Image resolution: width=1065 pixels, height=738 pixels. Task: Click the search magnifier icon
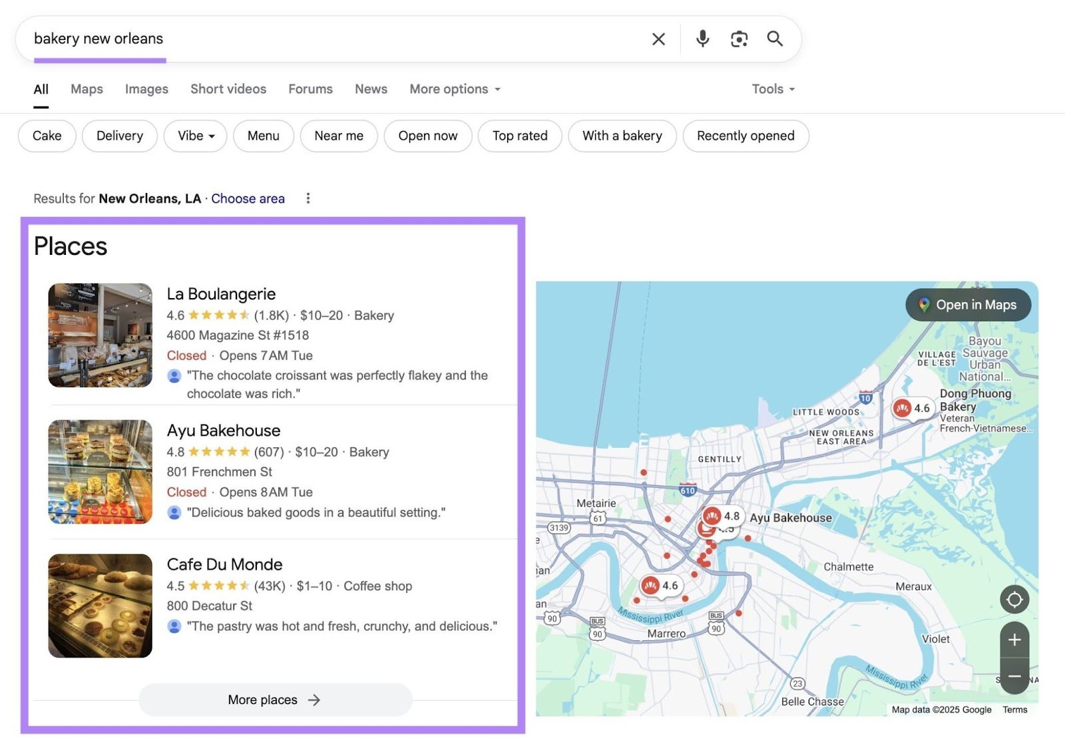(x=774, y=39)
